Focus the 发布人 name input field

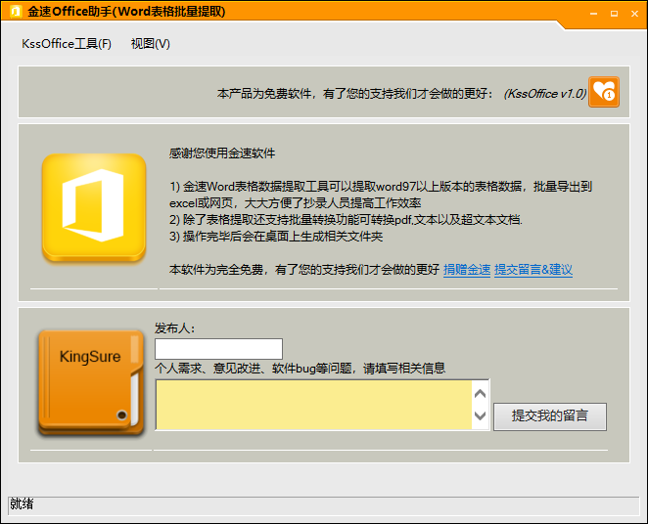click(218, 349)
